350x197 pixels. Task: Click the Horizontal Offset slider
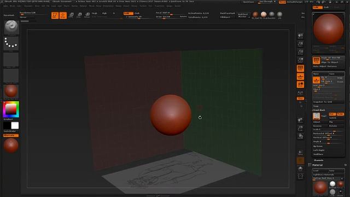point(328,134)
